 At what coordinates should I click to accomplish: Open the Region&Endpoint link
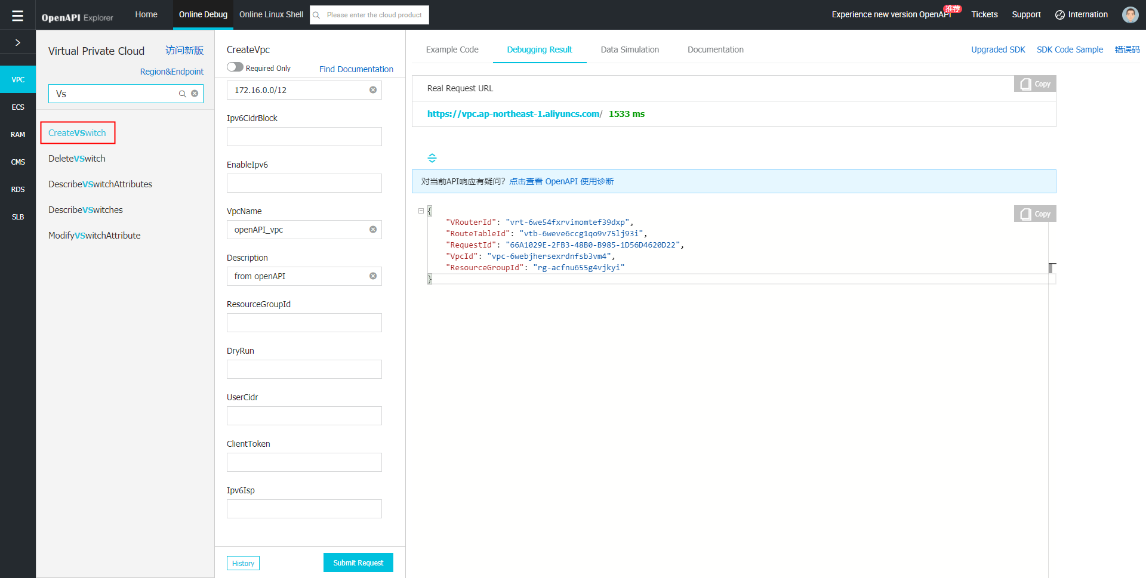[x=172, y=72]
